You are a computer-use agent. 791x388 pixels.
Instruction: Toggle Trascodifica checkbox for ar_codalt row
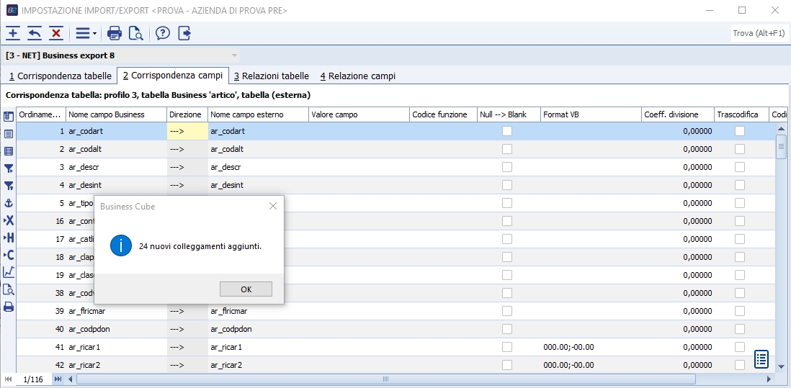point(740,149)
